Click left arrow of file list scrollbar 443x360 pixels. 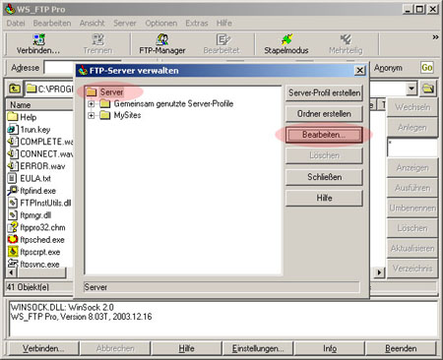coord(11,272)
